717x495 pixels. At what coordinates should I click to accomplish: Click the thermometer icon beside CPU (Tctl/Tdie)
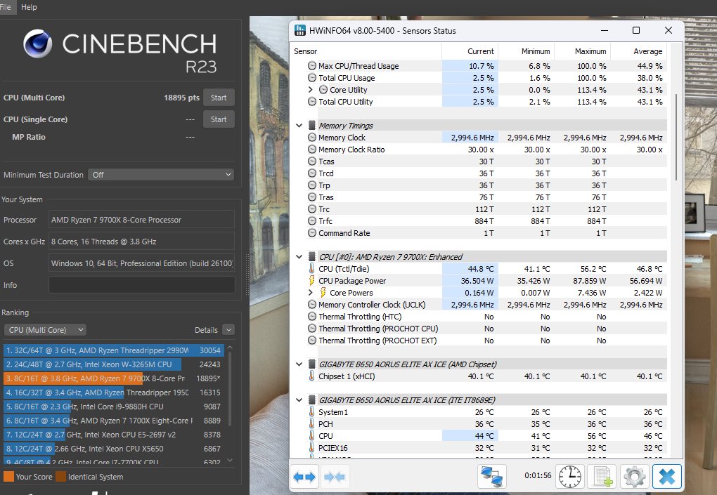pos(312,268)
